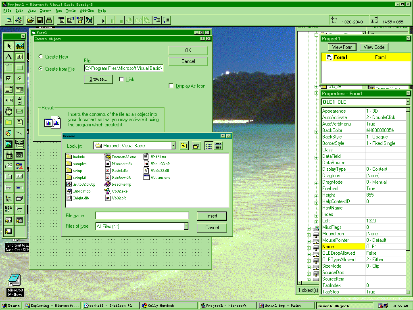
Task: Open the Look in folder dropdown
Action: pyautogui.click(x=173, y=146)
